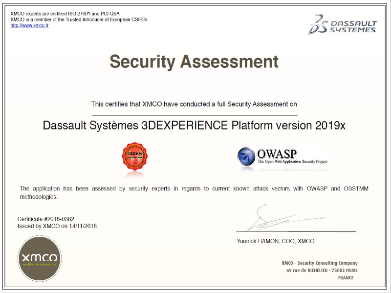Click the Certificate #2018-0382 number
Screen dimensions: 391x293
point(46,219)
